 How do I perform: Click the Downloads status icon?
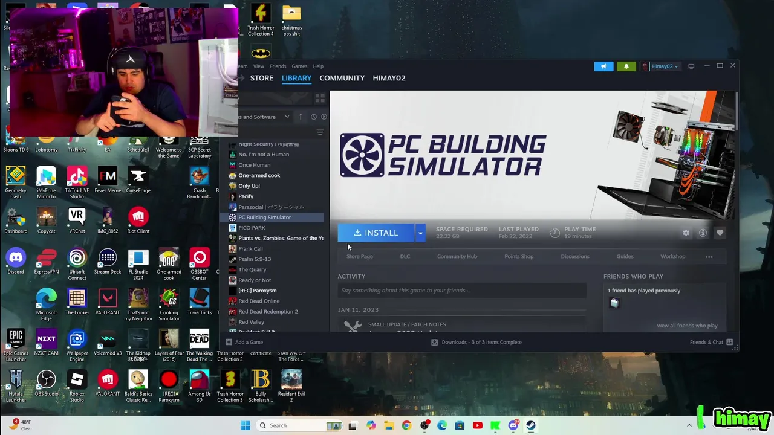point(434,342)
